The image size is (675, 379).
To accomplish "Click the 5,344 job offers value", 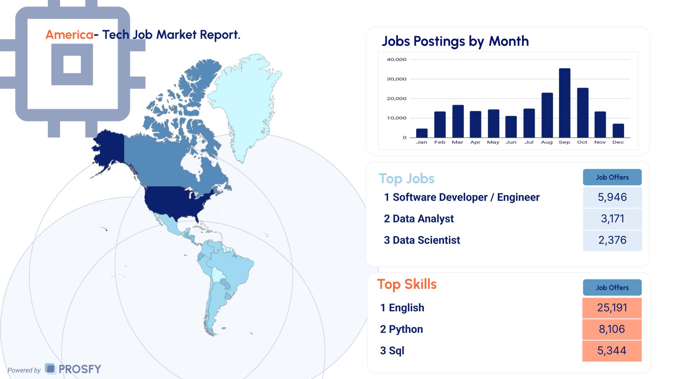I will (x=612, y=351).
